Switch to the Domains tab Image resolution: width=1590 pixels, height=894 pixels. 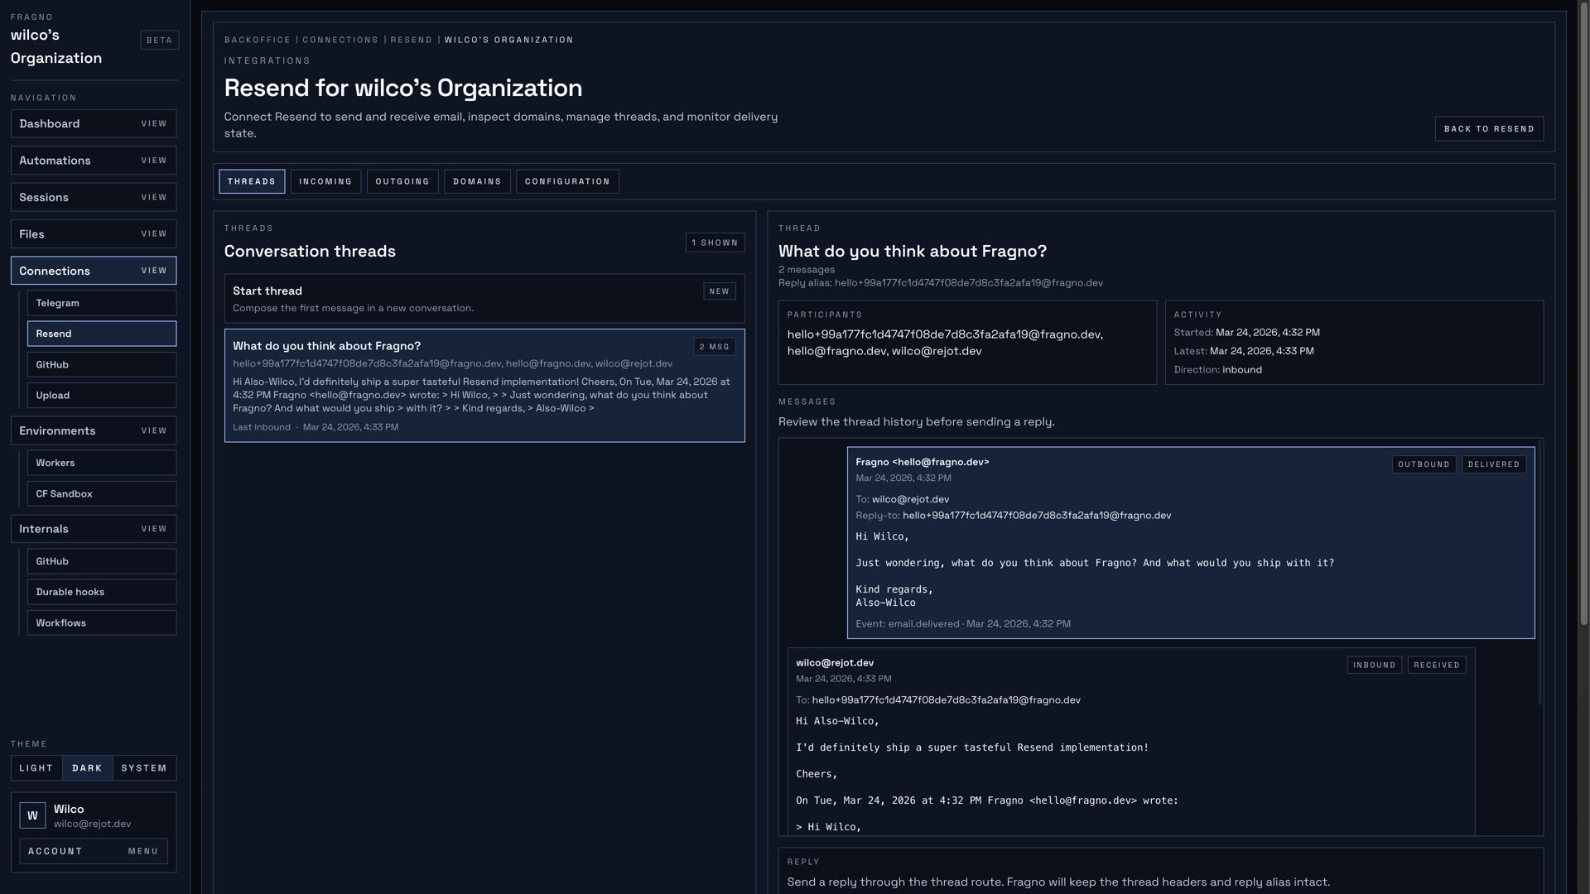coord(477,181)
